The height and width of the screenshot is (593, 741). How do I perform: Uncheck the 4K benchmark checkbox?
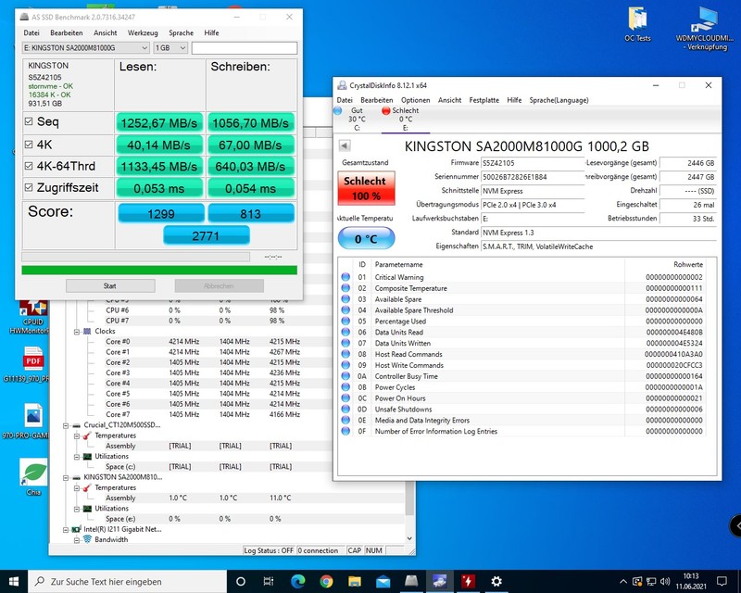tap(29, 145)
